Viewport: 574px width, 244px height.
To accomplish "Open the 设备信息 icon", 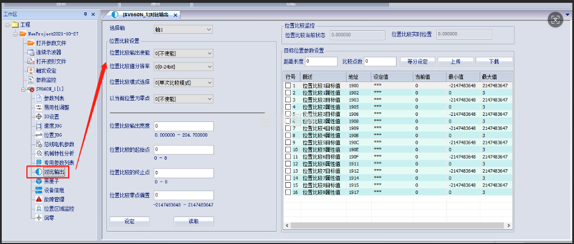I will (x=39, y=190).
